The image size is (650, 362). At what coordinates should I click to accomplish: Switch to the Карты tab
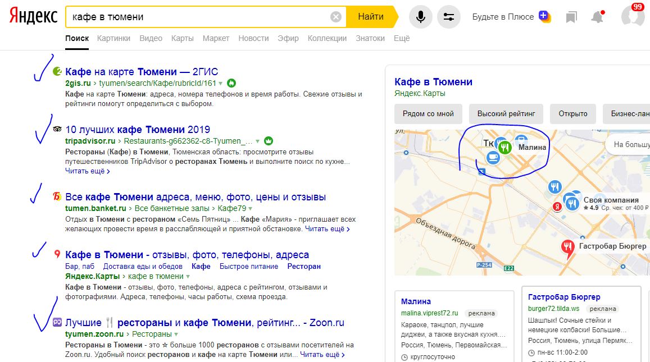pyautogui.click(x=183, y=38)
